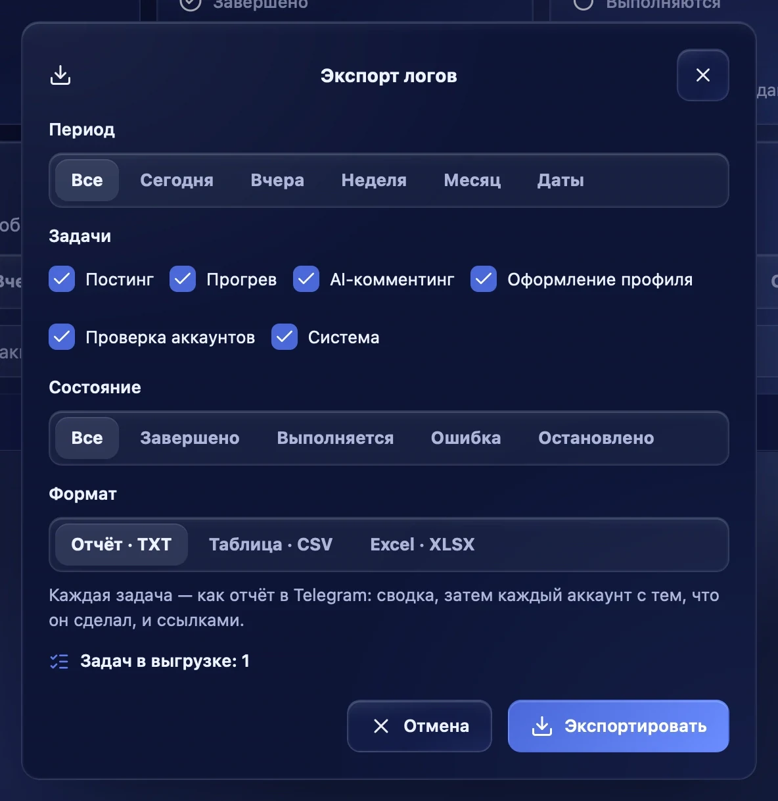This screenshot has width=778, height=801.
Task: Choose the Таблица · CSV format
Action: pos(271,545)
